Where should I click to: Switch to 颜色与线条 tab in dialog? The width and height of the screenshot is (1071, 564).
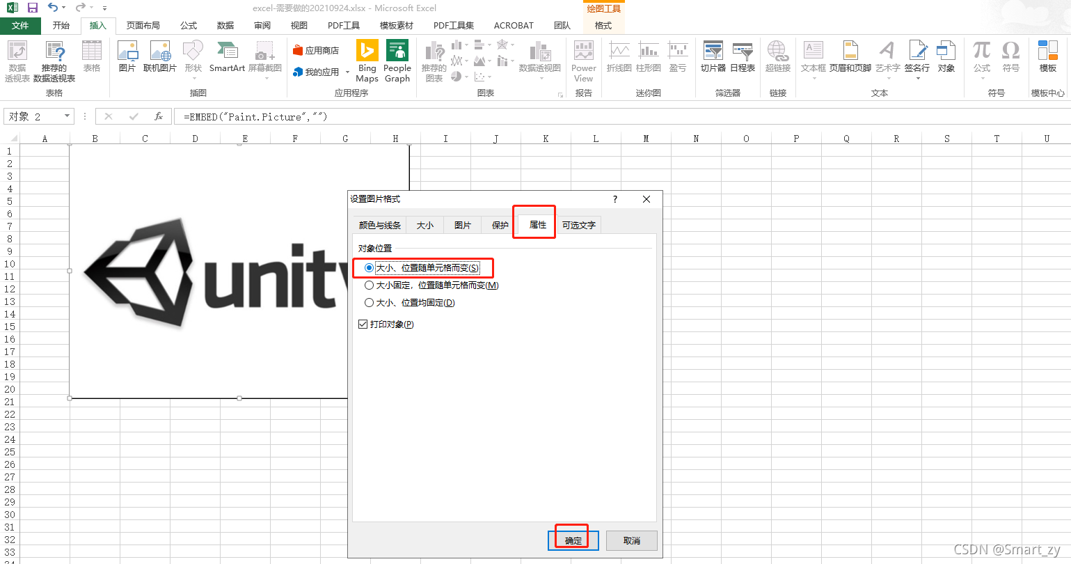(380, 226)
